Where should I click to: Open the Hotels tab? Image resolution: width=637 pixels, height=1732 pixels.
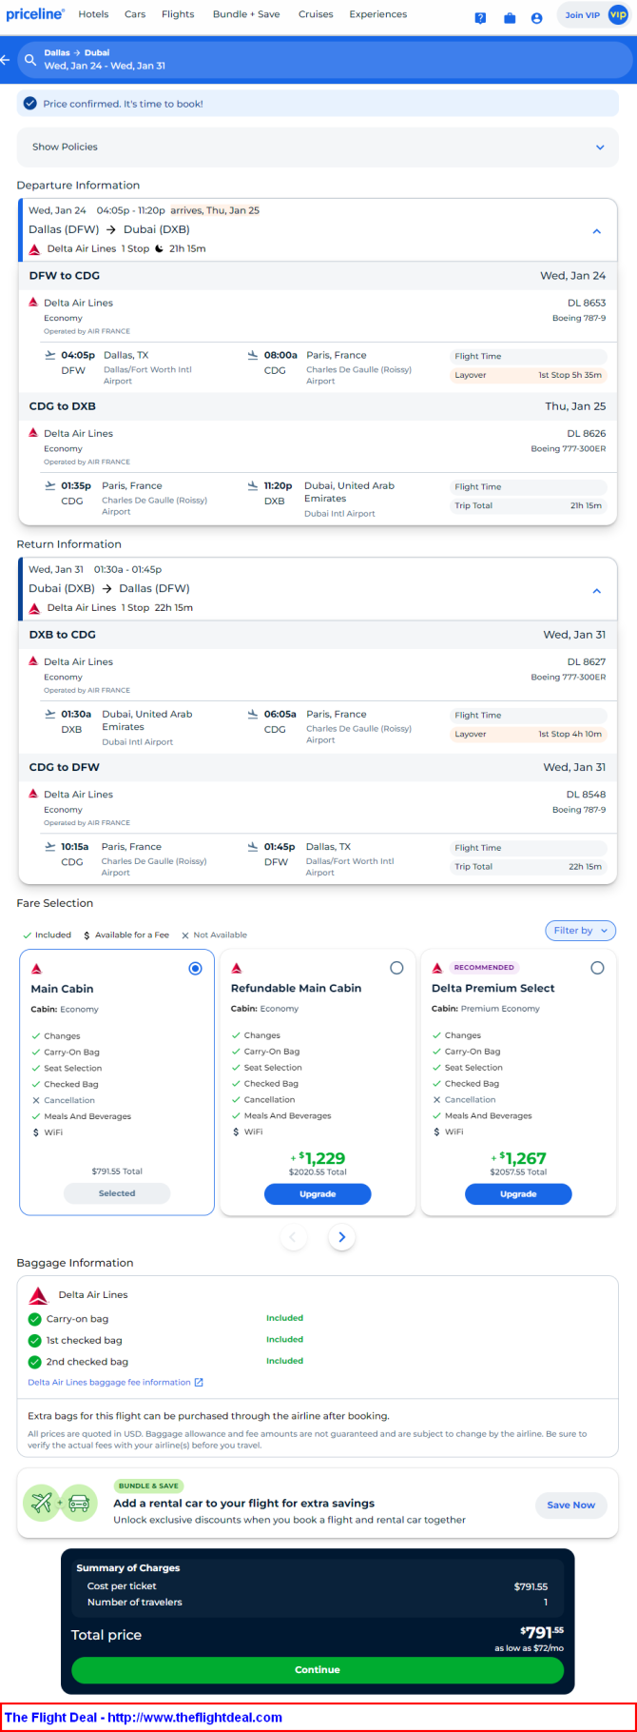click(x=93, y=14)
